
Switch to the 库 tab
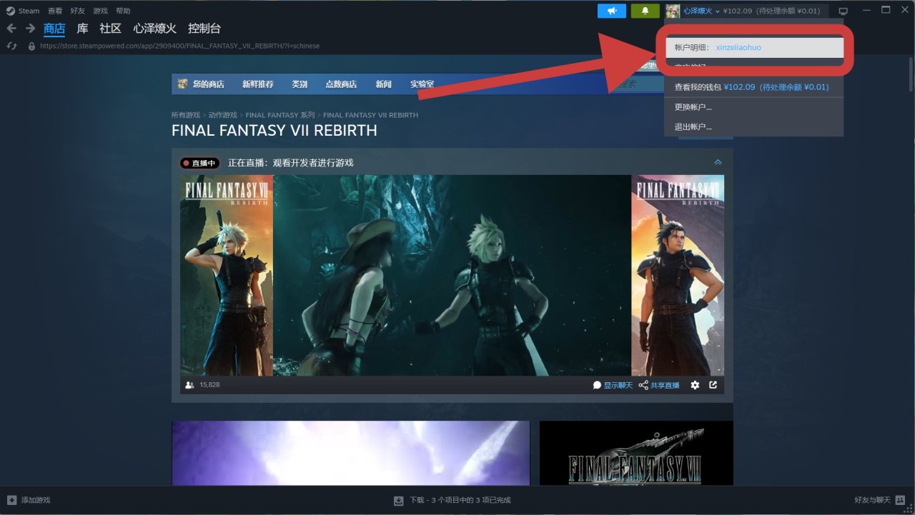pos(83,29)
